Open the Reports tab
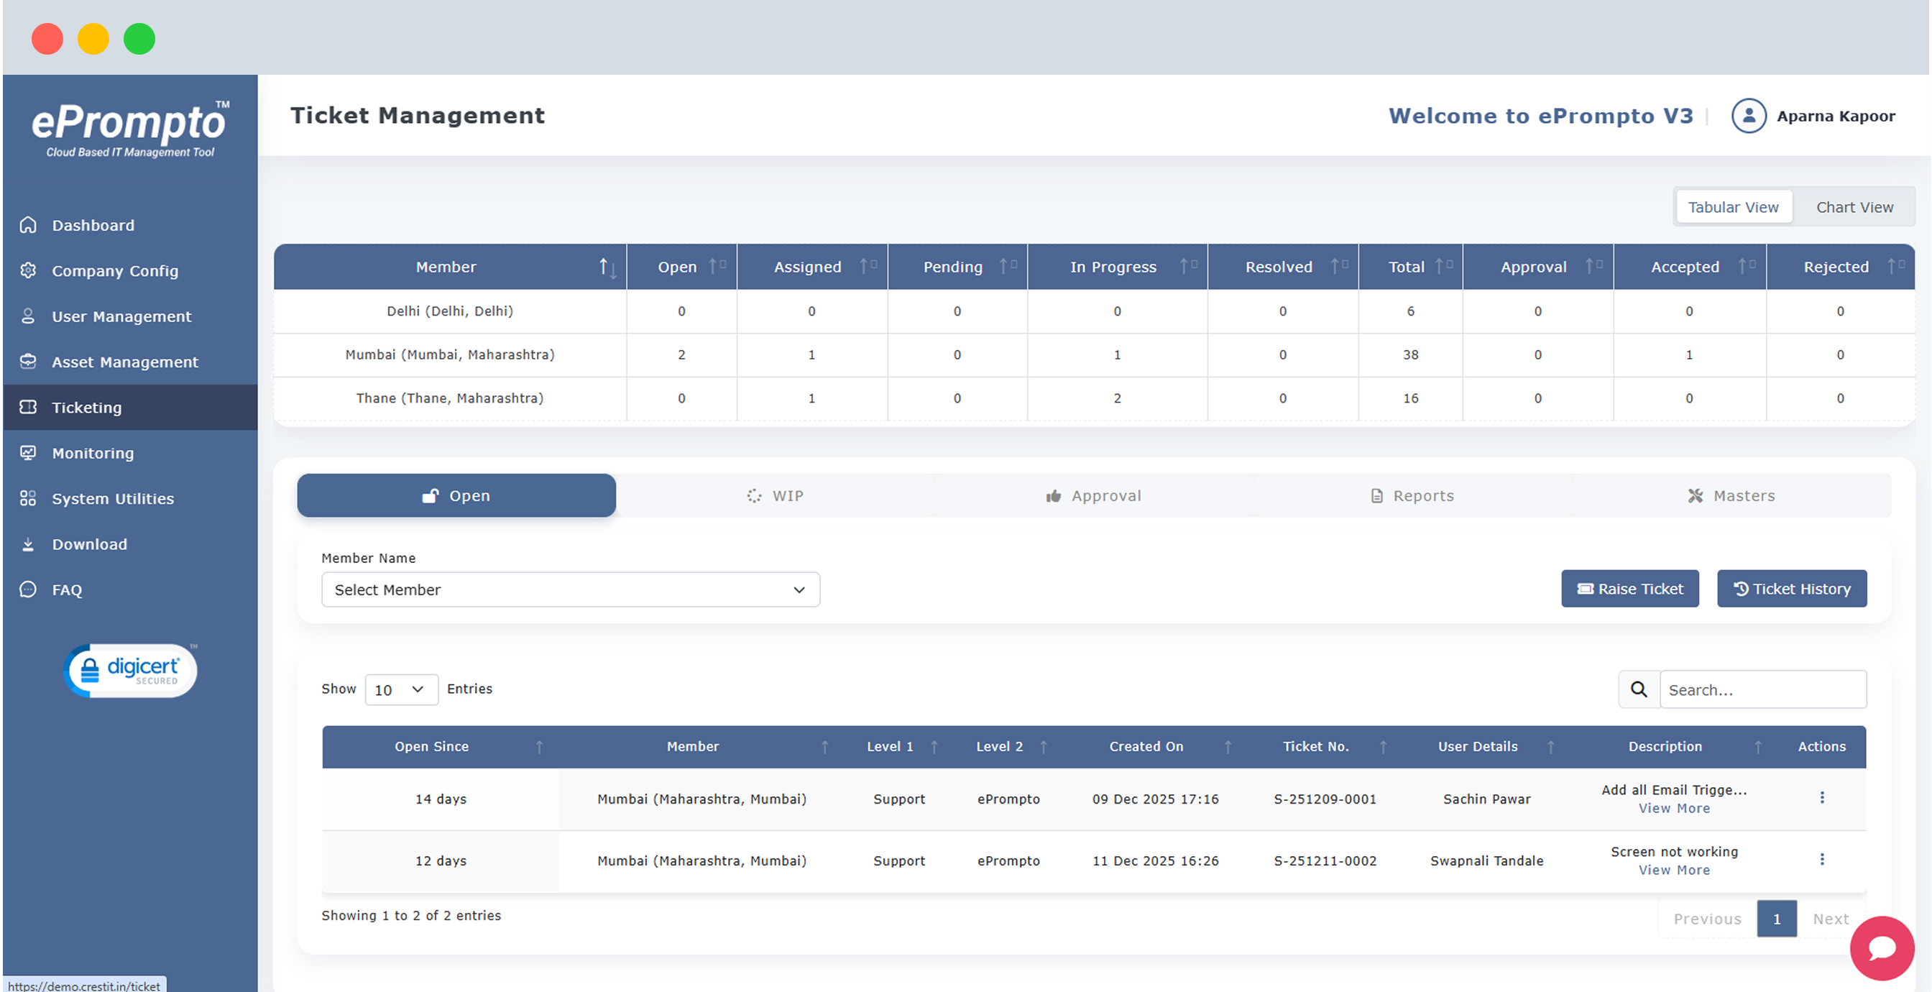Viewport: 1932px width, 992px height. (1412, 496)
